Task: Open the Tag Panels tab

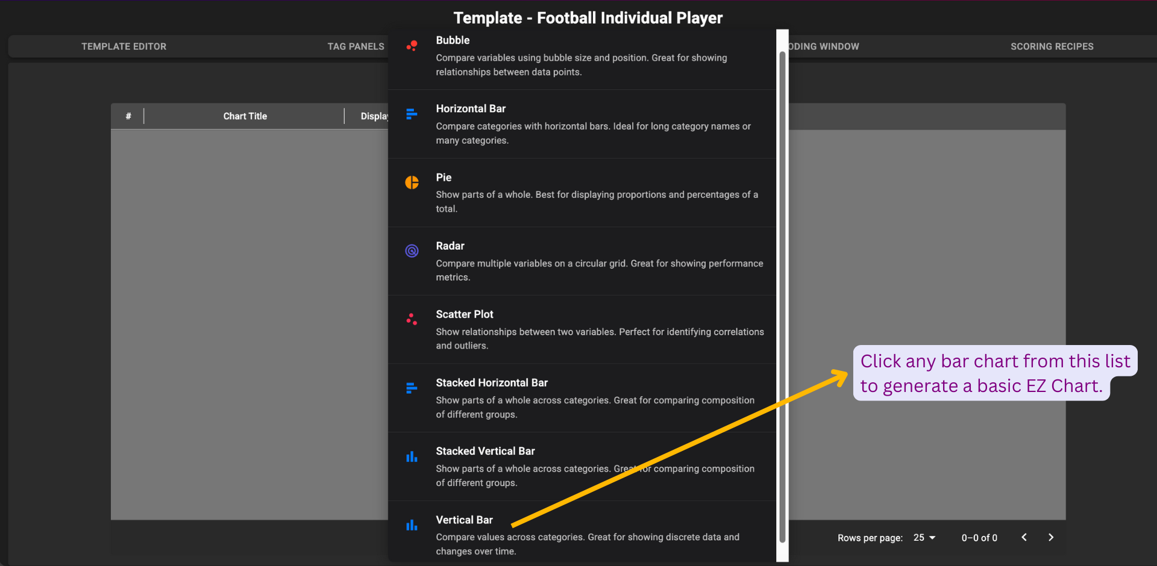Action: pos(356,46)
